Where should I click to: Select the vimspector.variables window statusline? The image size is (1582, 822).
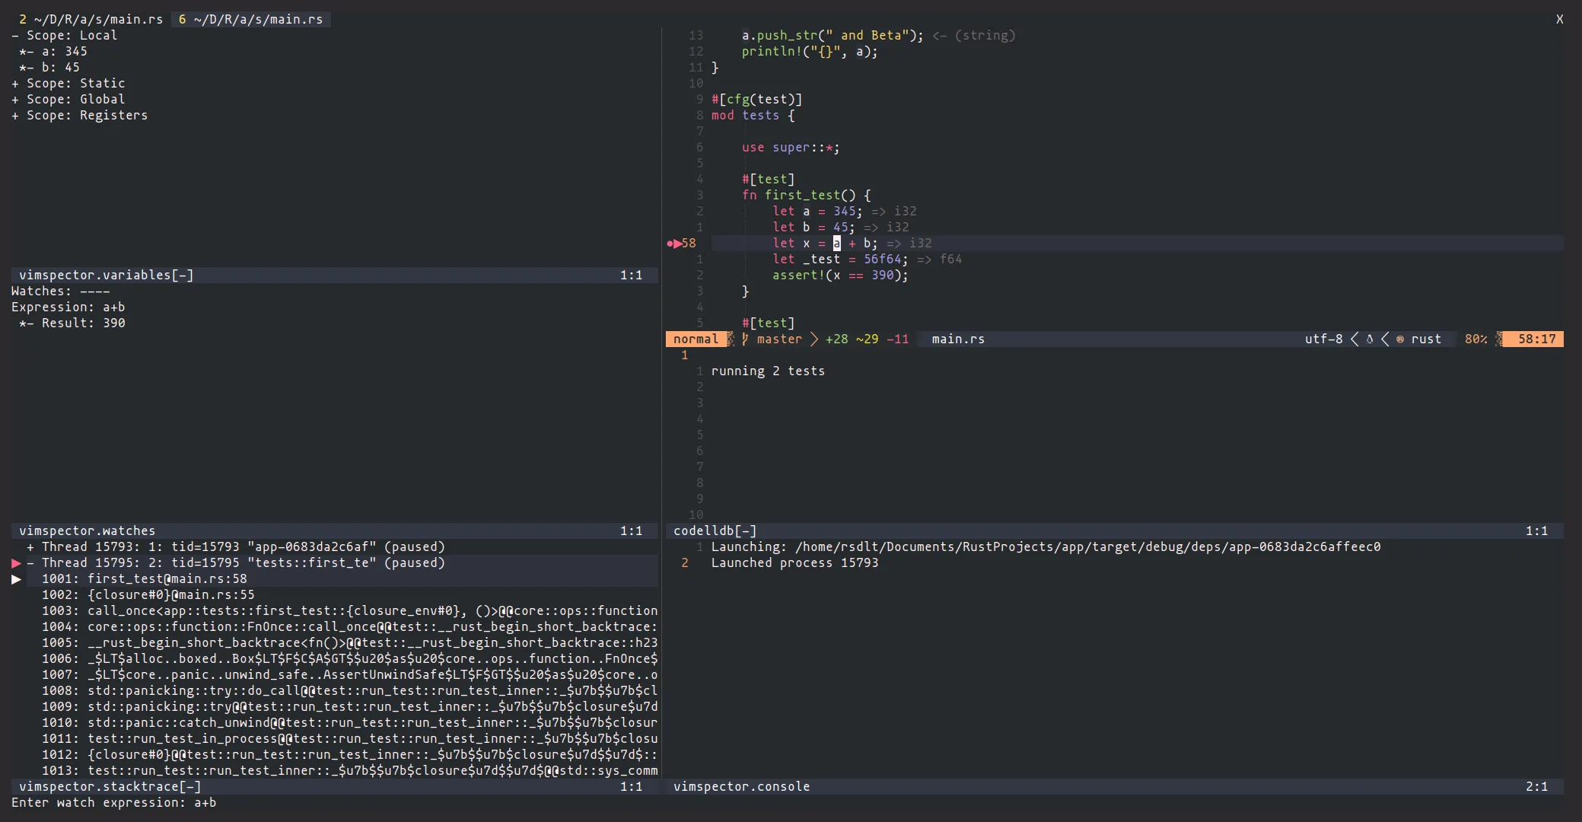tap(335, 276)
